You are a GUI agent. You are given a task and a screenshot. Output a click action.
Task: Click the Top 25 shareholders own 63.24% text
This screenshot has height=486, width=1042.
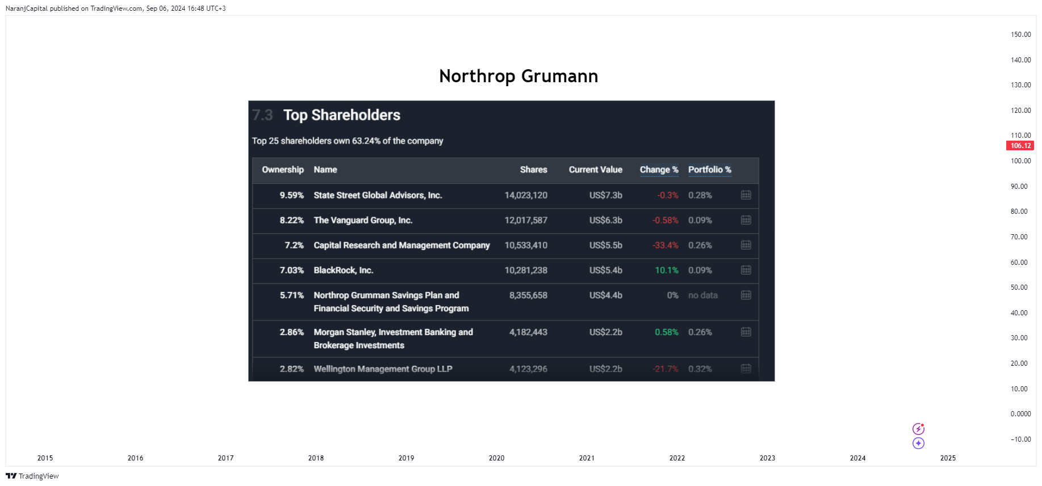click(x=348, y=141)
